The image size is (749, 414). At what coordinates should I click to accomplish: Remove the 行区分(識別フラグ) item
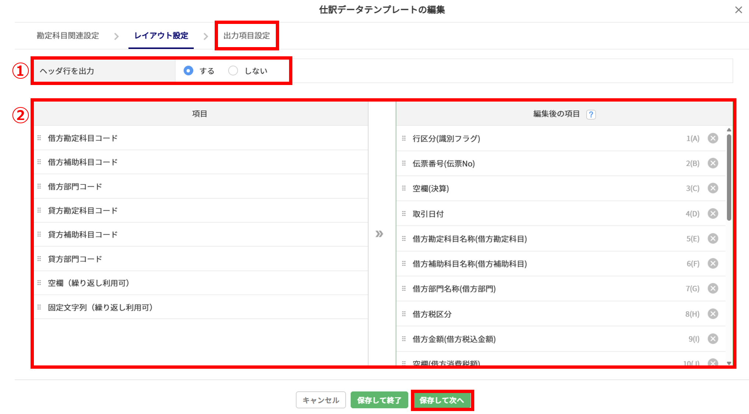pyautogui.click(x=713, y=138)
